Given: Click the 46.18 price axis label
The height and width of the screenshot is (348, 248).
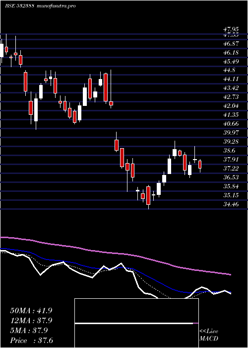Looking at the screenshot, I should point(231,53).
